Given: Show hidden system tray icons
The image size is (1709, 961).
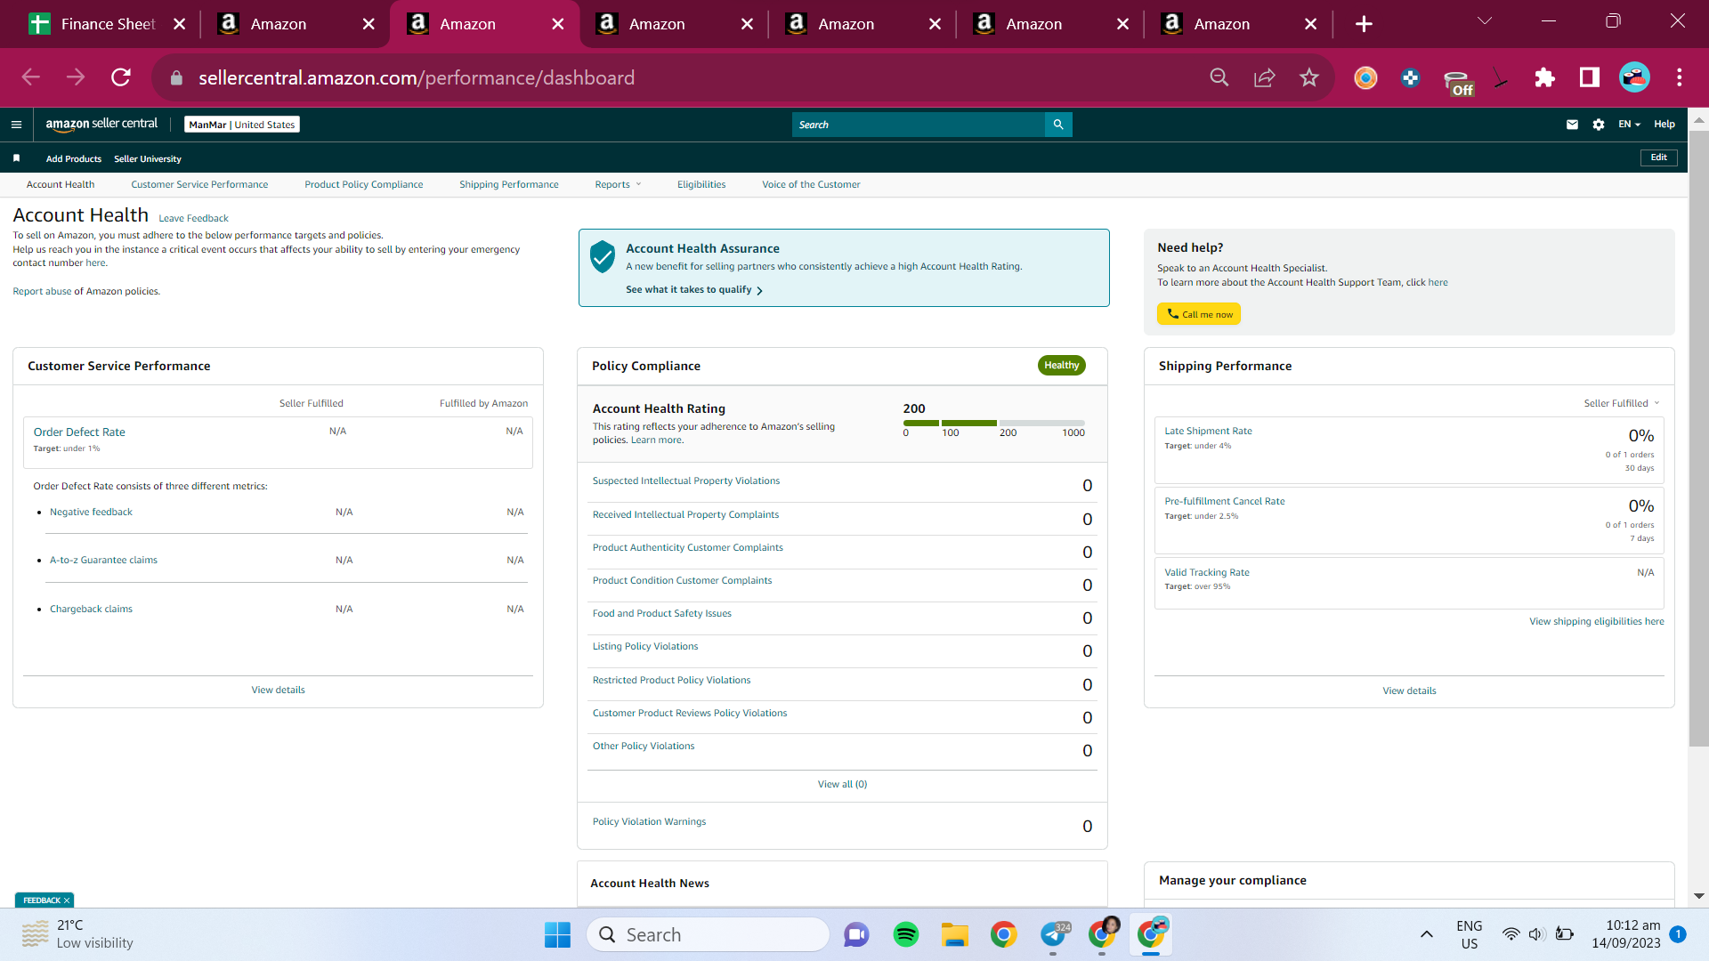Looking at the screenshot, I should tap(1427, 934).
